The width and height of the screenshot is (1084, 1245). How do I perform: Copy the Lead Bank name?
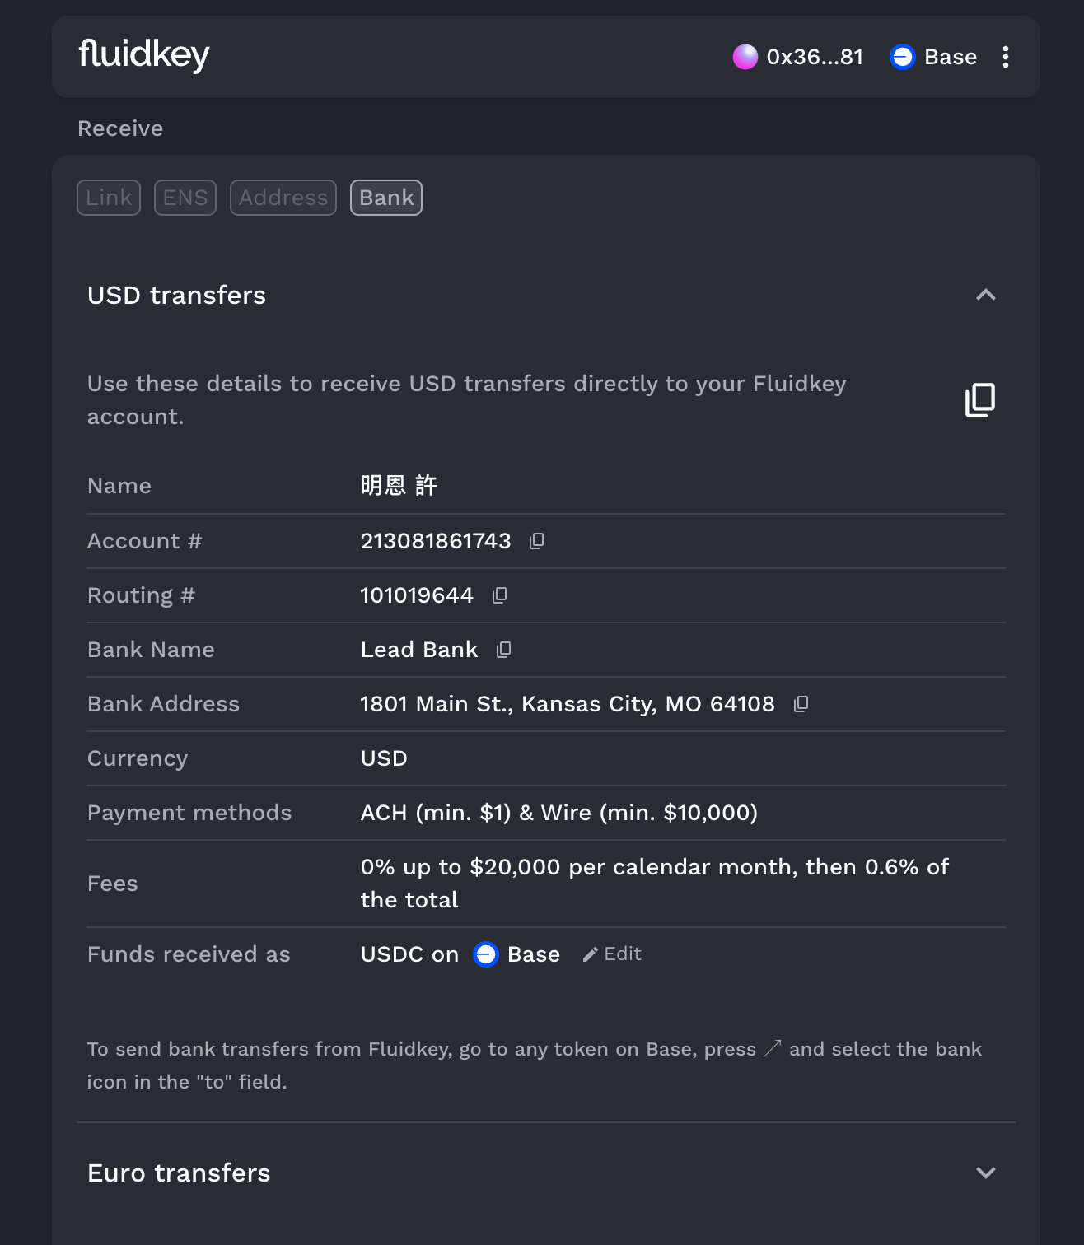click(503, 650)
